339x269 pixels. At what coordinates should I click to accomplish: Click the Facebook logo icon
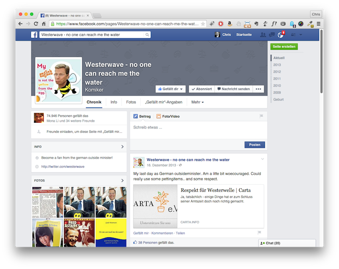34,35
